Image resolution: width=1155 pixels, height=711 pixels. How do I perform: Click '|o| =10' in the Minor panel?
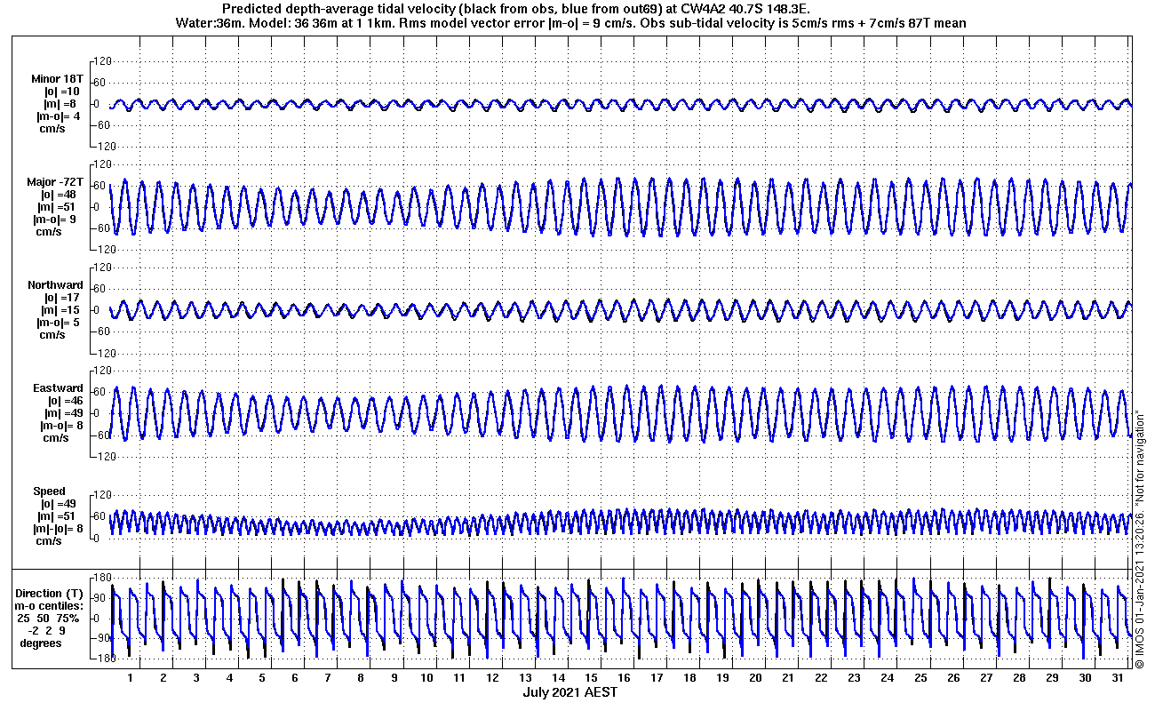(x=62, y=92)
